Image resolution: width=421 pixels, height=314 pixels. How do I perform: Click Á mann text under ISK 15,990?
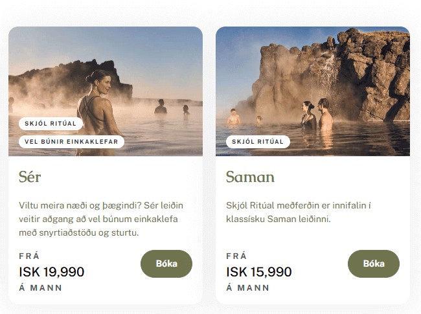(x=248, y=287)
